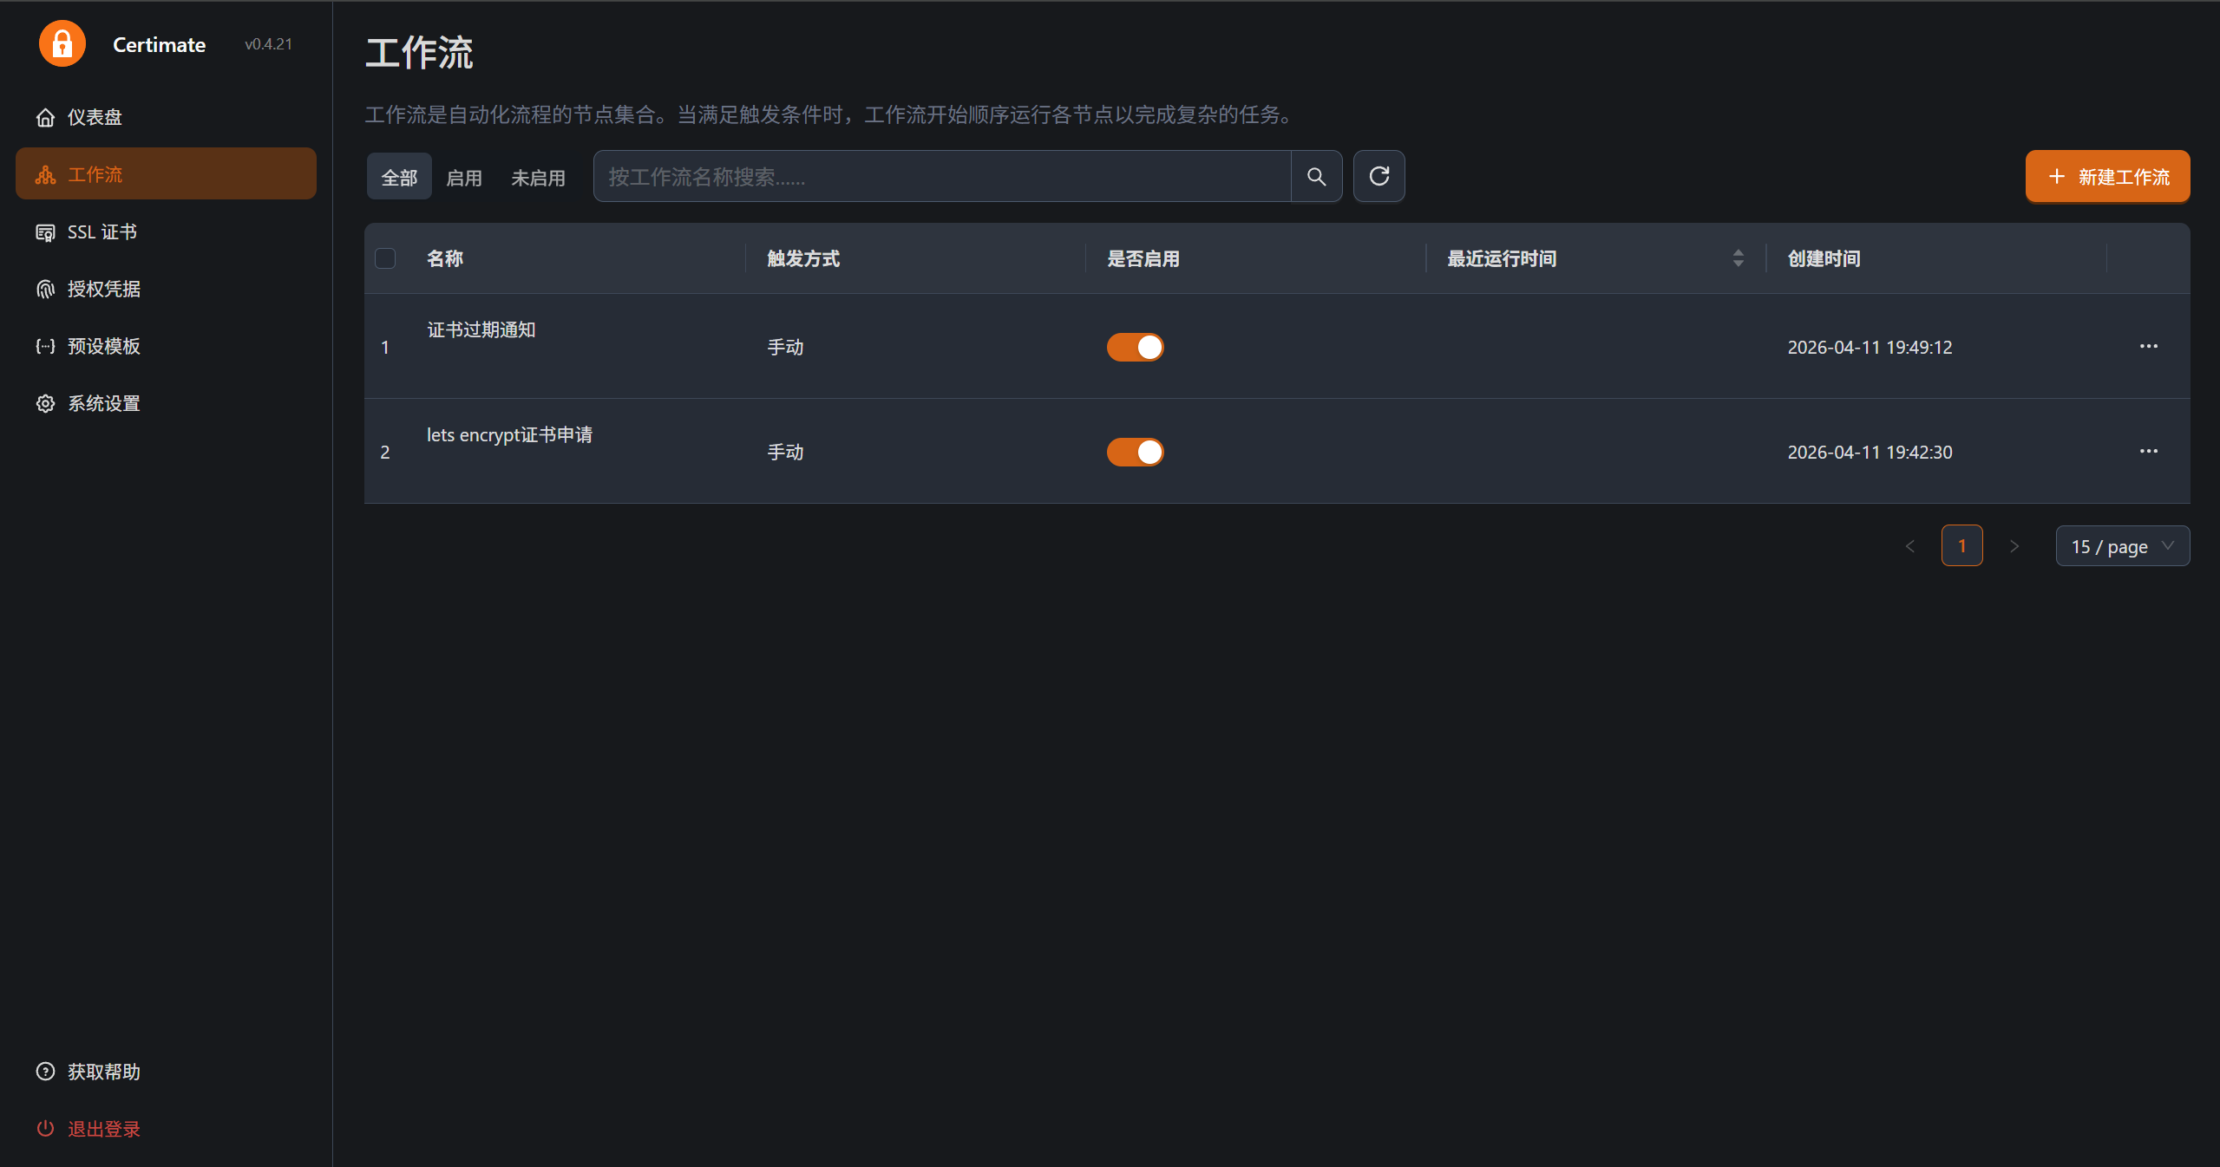Click 获取帮助 help link

[x=103, y=1072]
